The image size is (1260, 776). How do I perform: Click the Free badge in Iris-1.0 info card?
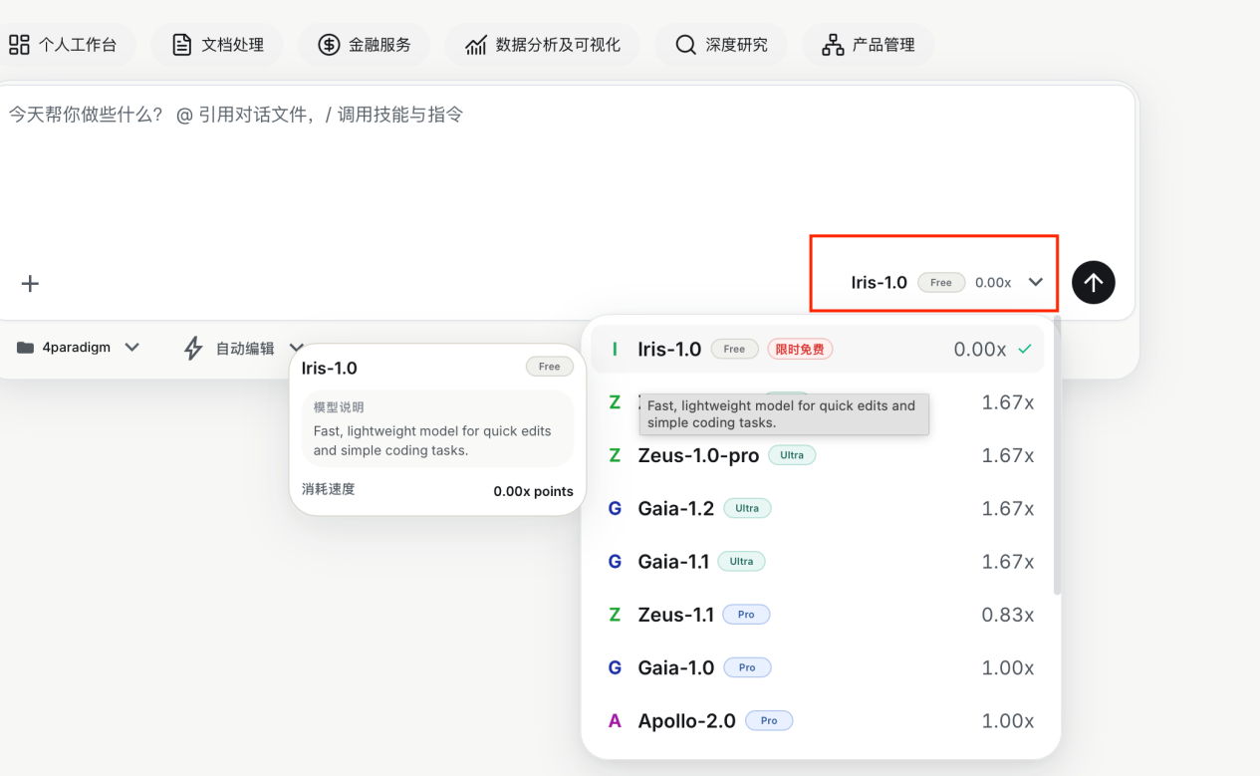click(549, 367)
